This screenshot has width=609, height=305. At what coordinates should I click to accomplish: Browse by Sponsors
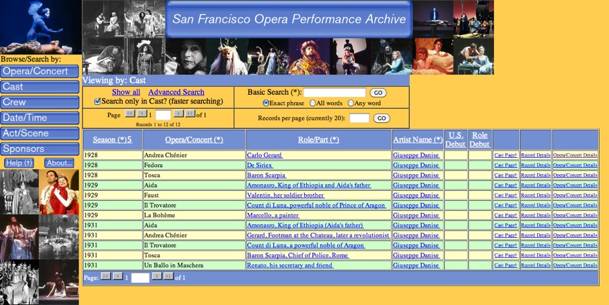click(x=39, y=149)
